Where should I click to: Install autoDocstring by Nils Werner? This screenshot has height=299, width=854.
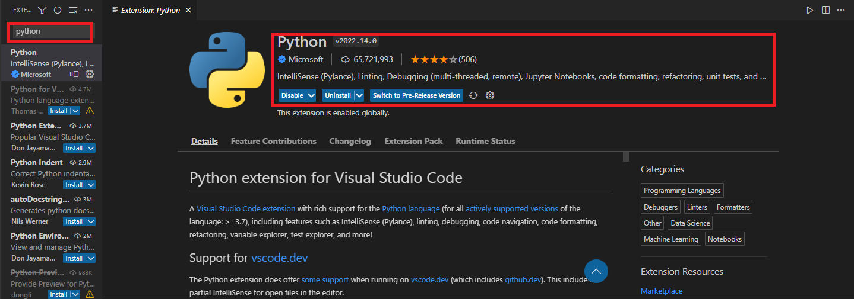tap(74, 221)
